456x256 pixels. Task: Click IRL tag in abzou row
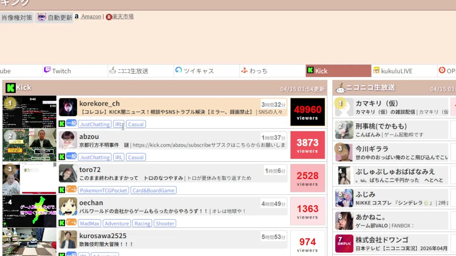(x=119, y=157)
